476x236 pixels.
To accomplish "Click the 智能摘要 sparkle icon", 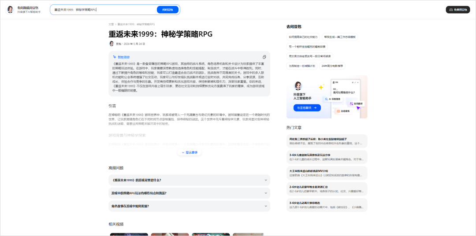I will tap(115, 57).
